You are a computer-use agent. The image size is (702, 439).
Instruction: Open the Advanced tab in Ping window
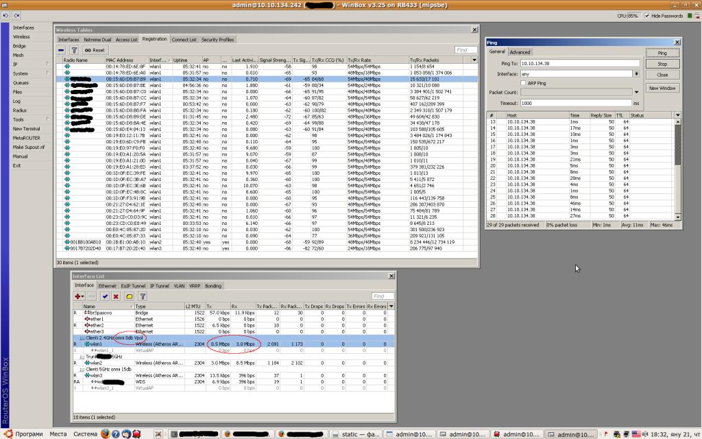[520, 52]
